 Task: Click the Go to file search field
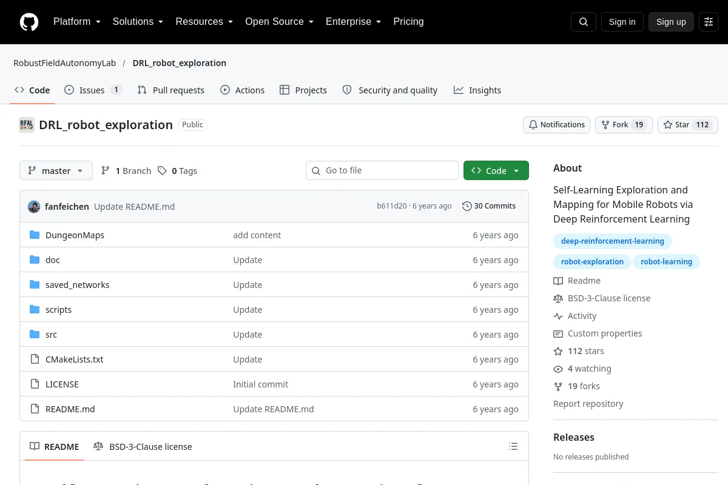coord(382,171)
